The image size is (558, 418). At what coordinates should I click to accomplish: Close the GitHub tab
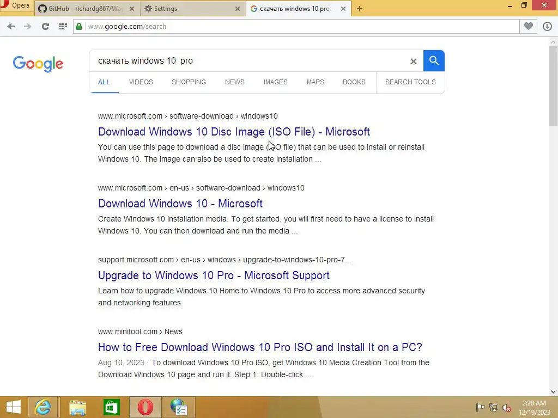click(132, 9)
